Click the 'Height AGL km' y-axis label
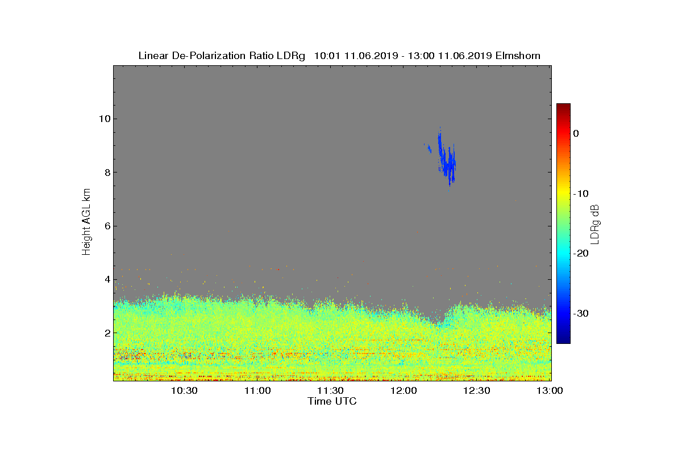The width and height of the screenshot is (682, 454). pos(86,223)
